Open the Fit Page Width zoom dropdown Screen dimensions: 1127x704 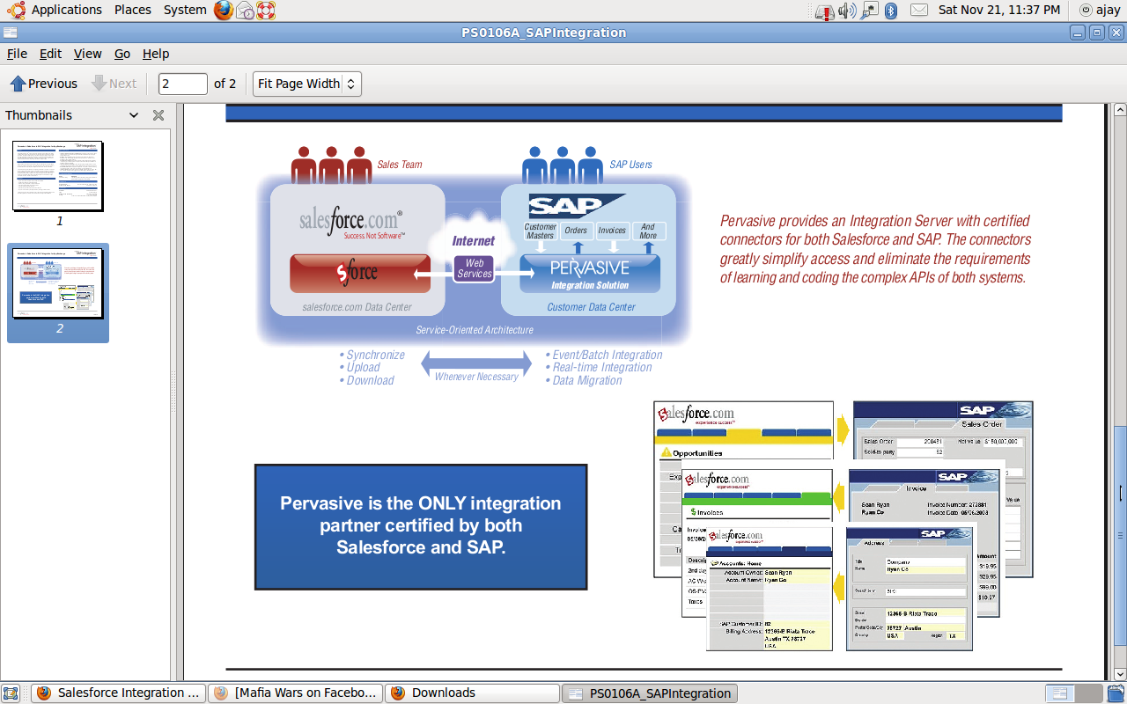coord(306,84)
